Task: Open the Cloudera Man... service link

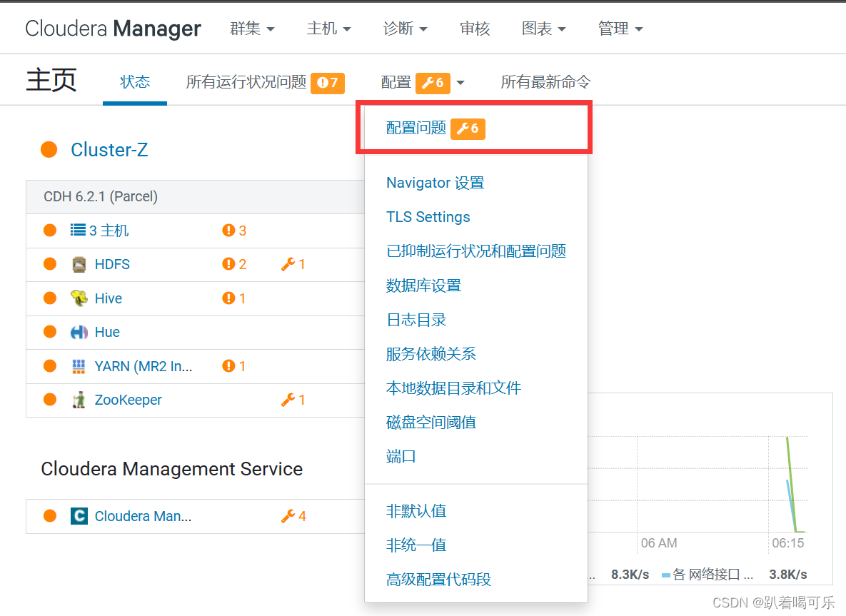Action: 143,516
